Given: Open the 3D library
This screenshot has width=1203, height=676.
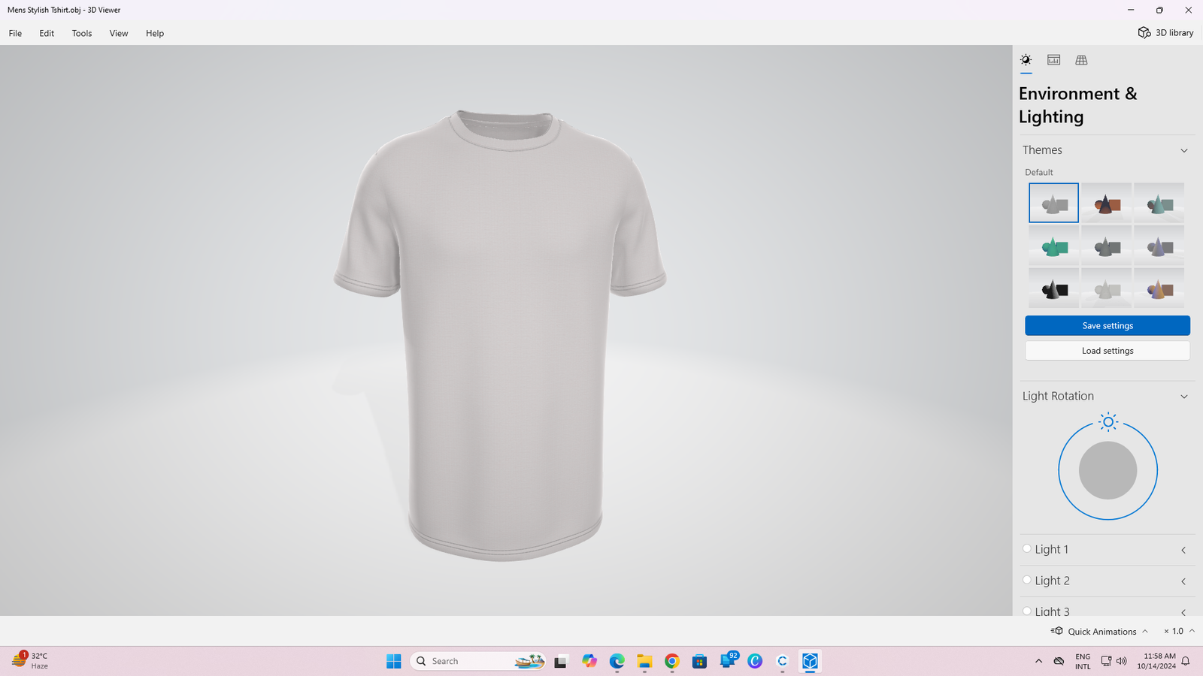Looking at the screenshot, I should 1165,32.
